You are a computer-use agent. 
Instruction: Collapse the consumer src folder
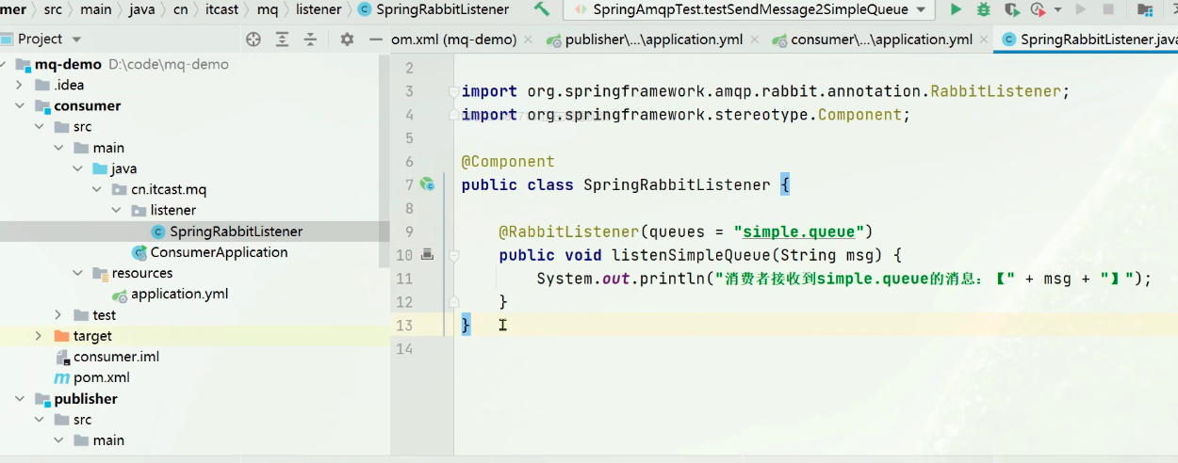pos(39,126)
